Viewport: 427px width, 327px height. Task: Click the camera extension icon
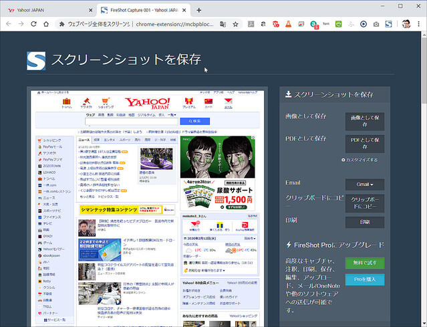click(376, 24)
